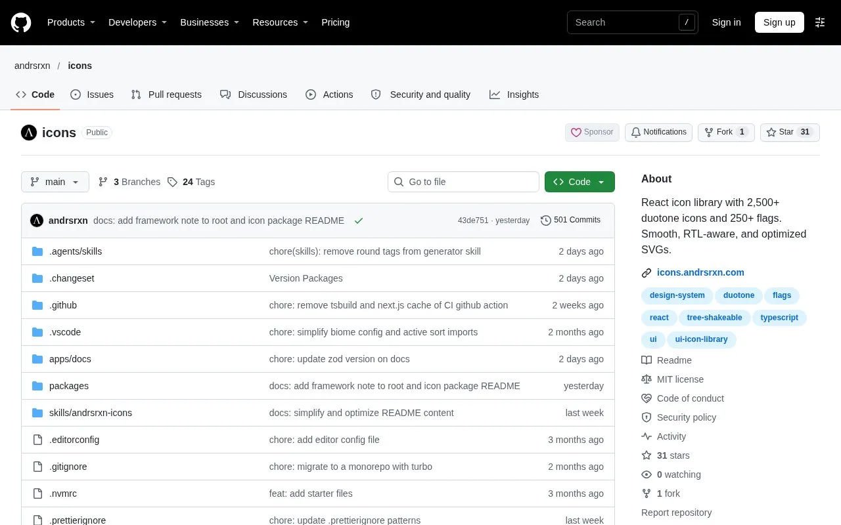This screenshot has height=525, width=841.
Task: Click the icons repository avatar logo
Action: point(29,133)
